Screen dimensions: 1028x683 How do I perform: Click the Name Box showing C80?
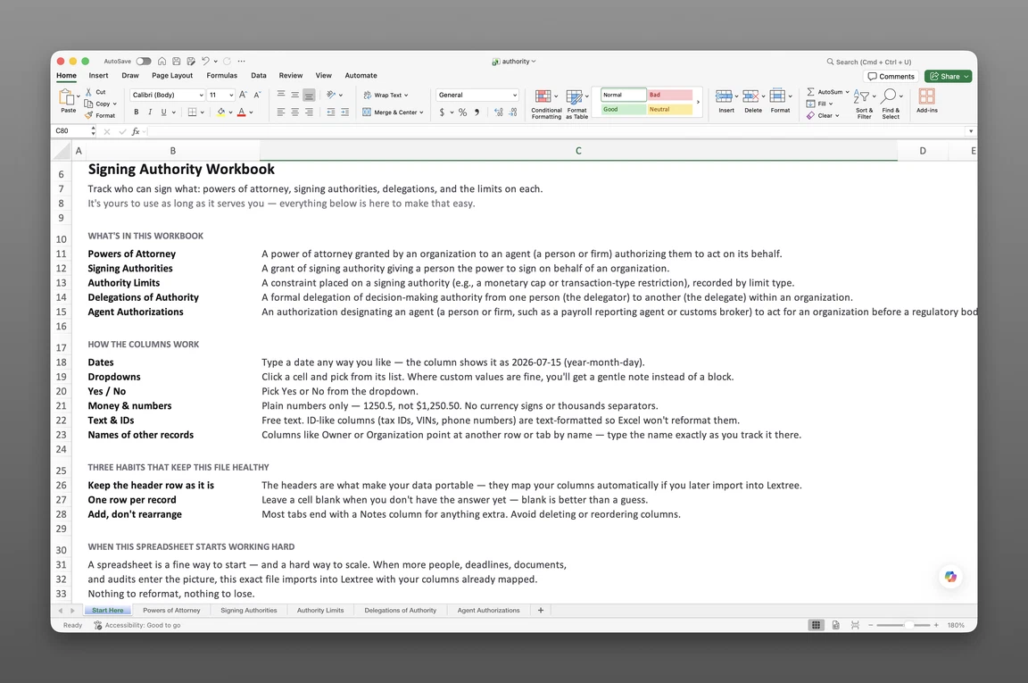coord(70,131)
